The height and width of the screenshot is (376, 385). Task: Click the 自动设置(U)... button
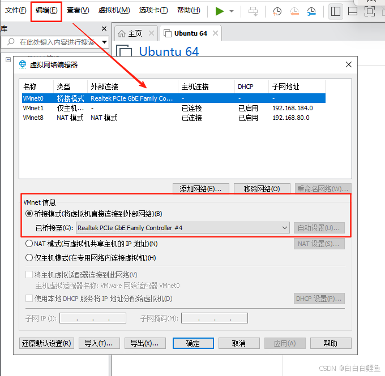pos(319,228)
